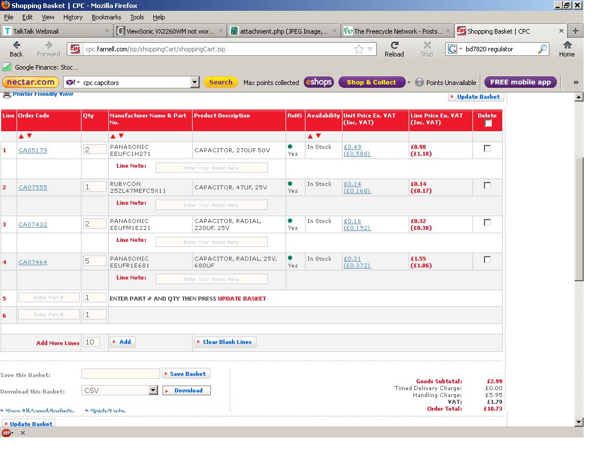Open address bar history dropdown
Screen dimensions: 599x466
(370, 49)
